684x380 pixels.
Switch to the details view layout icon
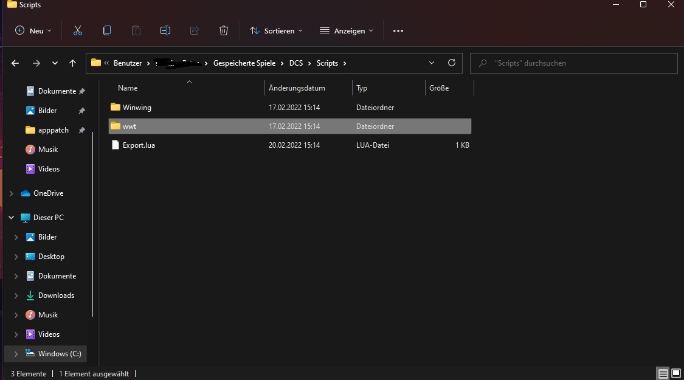coord(663,373)
